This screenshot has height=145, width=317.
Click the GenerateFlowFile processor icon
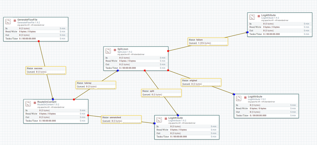(x=8, y=22)
